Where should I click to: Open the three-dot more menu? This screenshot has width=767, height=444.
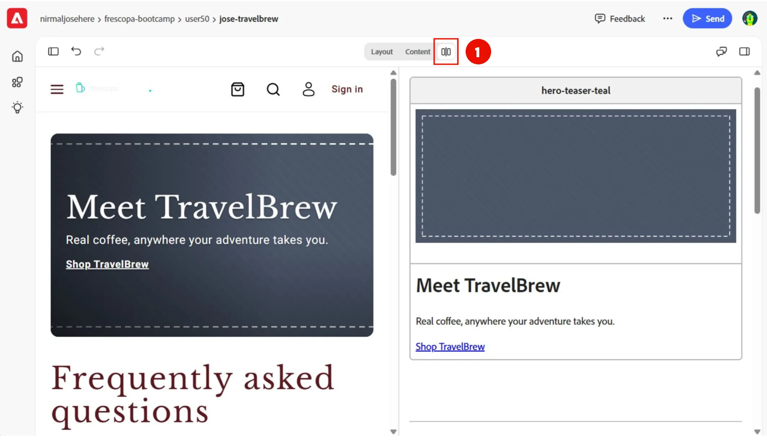pos(668,18)
